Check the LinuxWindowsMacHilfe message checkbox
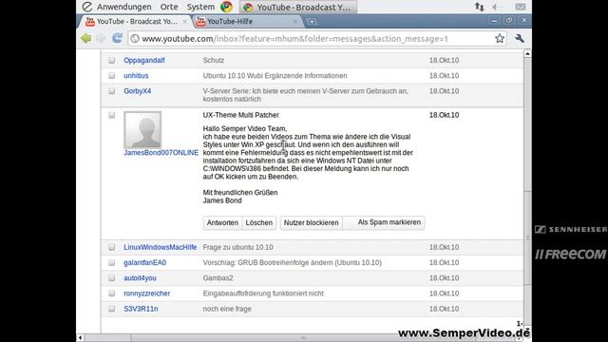The height and width of the screenshot is (342, 608). tap(112, 247)
